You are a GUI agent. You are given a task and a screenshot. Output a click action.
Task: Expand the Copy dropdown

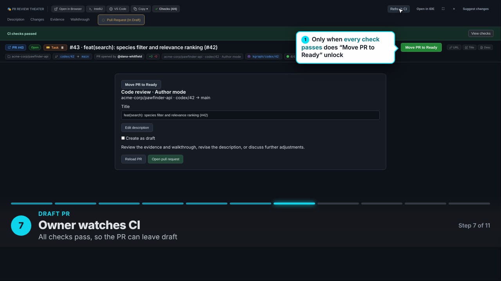[141, 9]
